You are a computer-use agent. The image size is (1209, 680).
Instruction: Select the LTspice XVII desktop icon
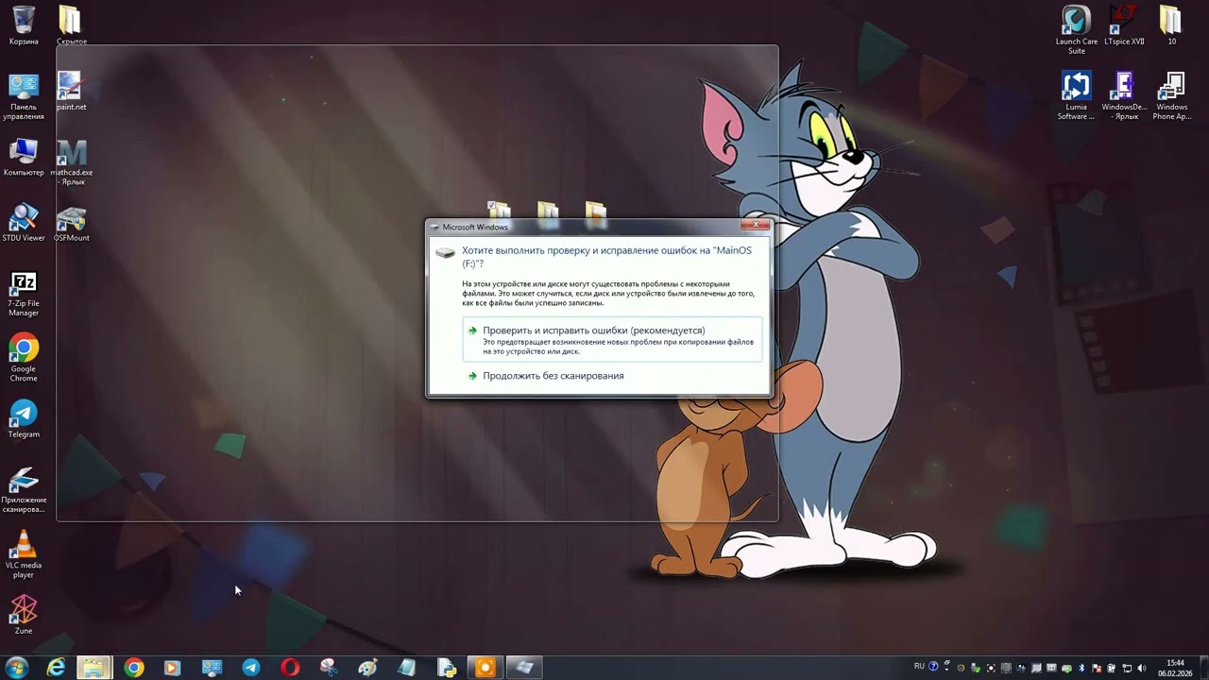[1124, 25]
